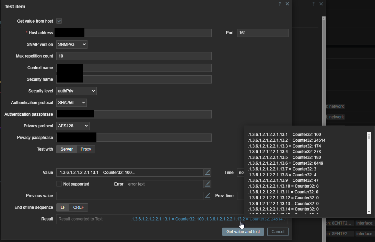Image resolution: width=375 pixels, height=242 pixels.
Task: Open the Value field edit pencil
Action: pyautogui.click(x=207, y=173)
